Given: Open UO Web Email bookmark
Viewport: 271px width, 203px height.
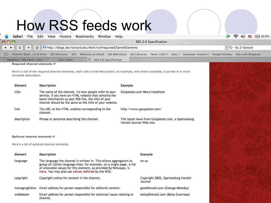Looking at the screenshot, I should [x=117, y=54].
